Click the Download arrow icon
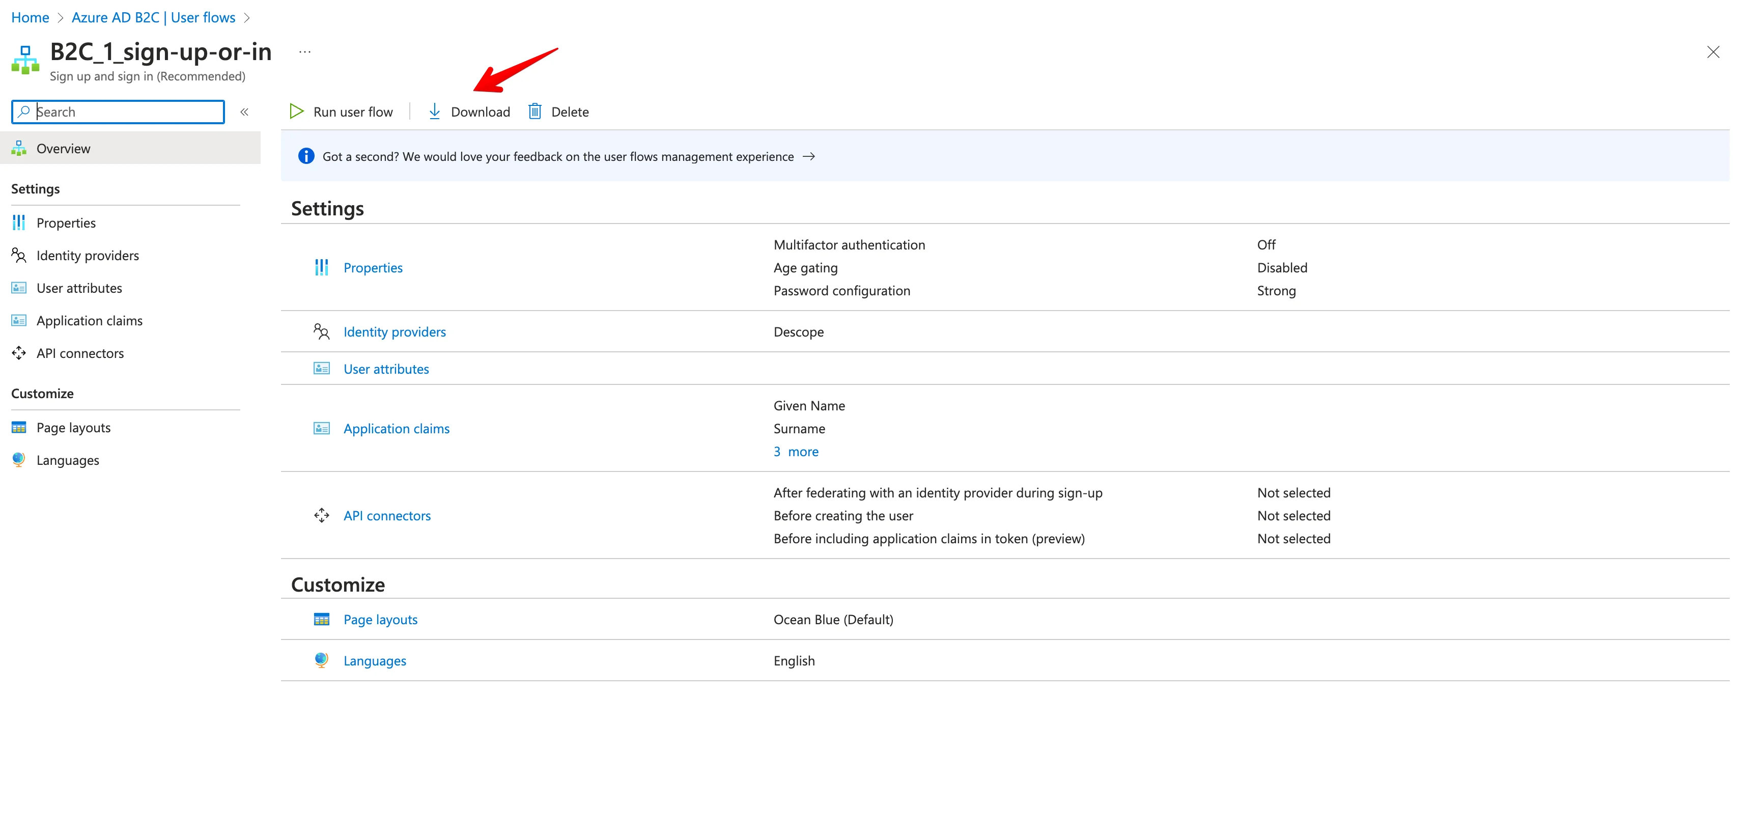This screenshot has height=835, width=1744. (434, 111)
